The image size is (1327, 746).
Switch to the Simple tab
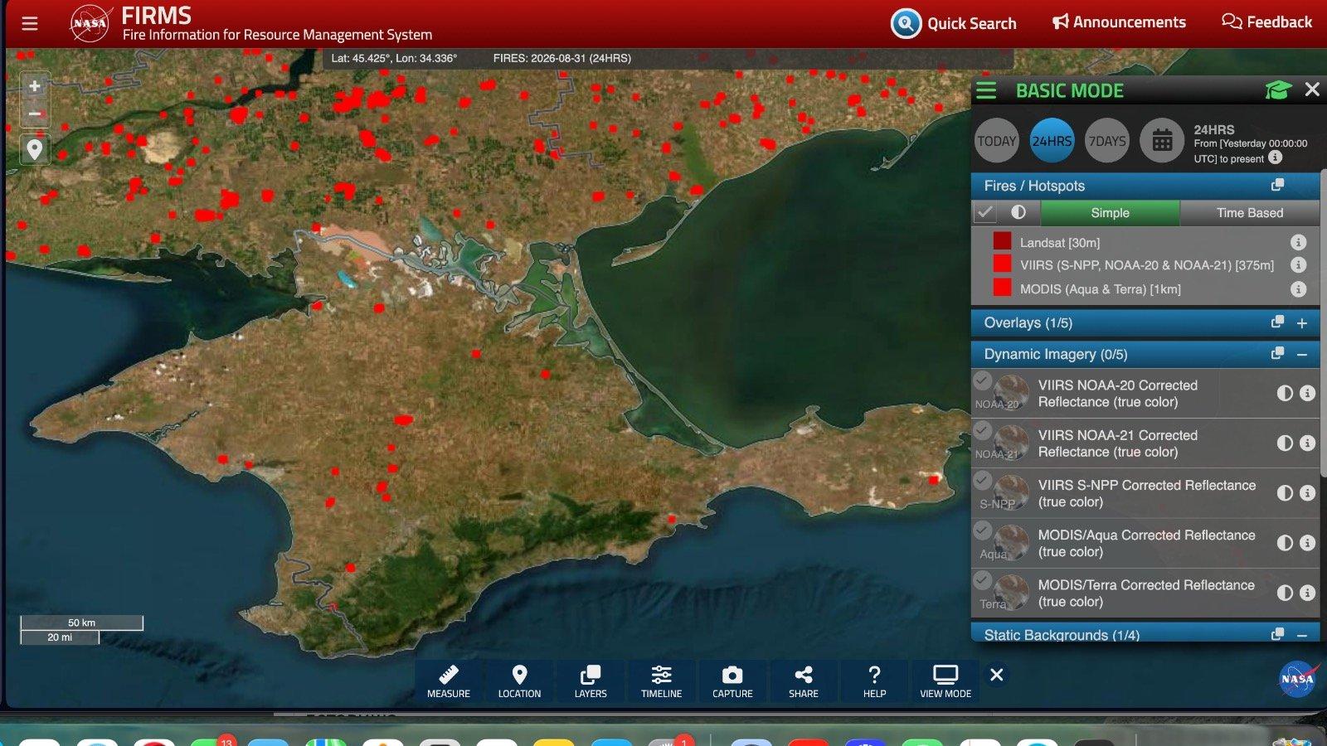(1110, 213)
